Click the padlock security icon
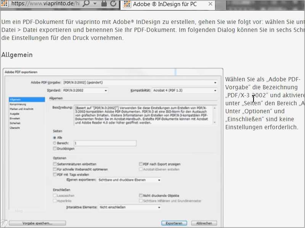Image resolution: width=305 pixels, height=228 pixels. tap(104, 3)
